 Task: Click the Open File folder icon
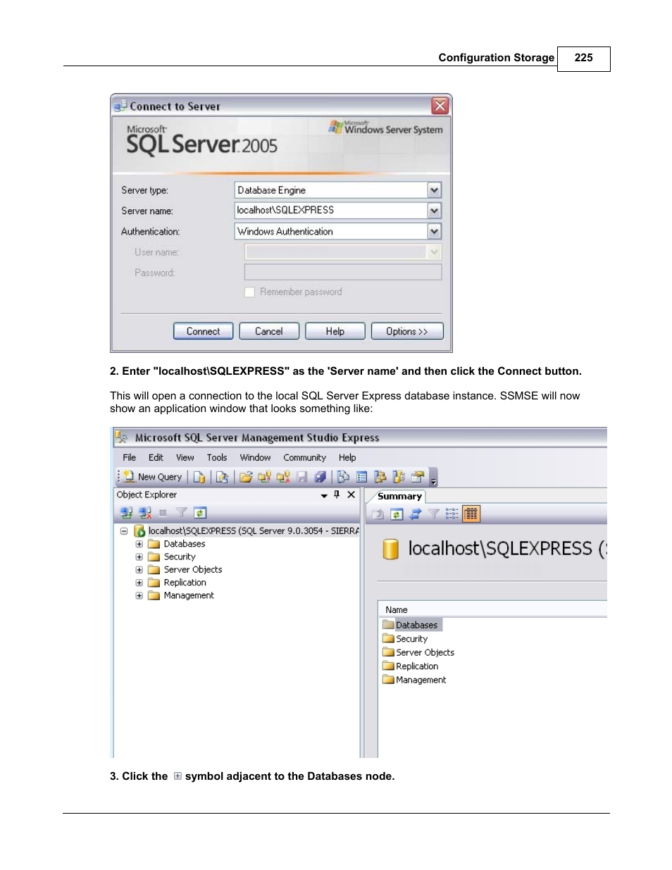(x=246, y=477)
